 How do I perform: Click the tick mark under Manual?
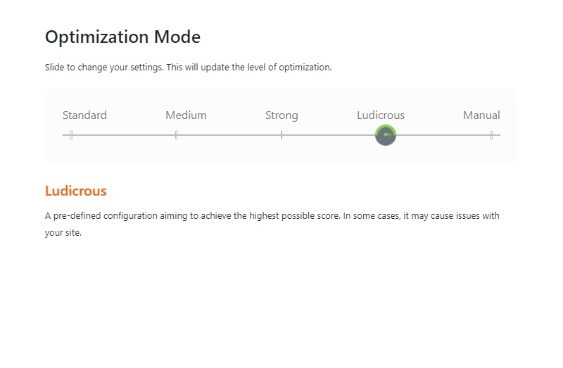tap(491, 135)
